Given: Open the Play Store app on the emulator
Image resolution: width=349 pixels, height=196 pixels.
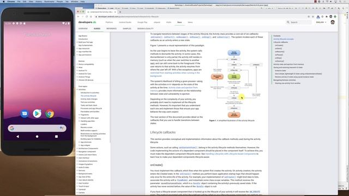Looking at the screenshot, I should click(37, 114).
